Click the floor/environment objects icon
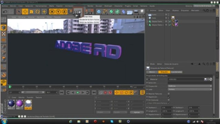Screen dimensions: 220x124 point(130,12)
